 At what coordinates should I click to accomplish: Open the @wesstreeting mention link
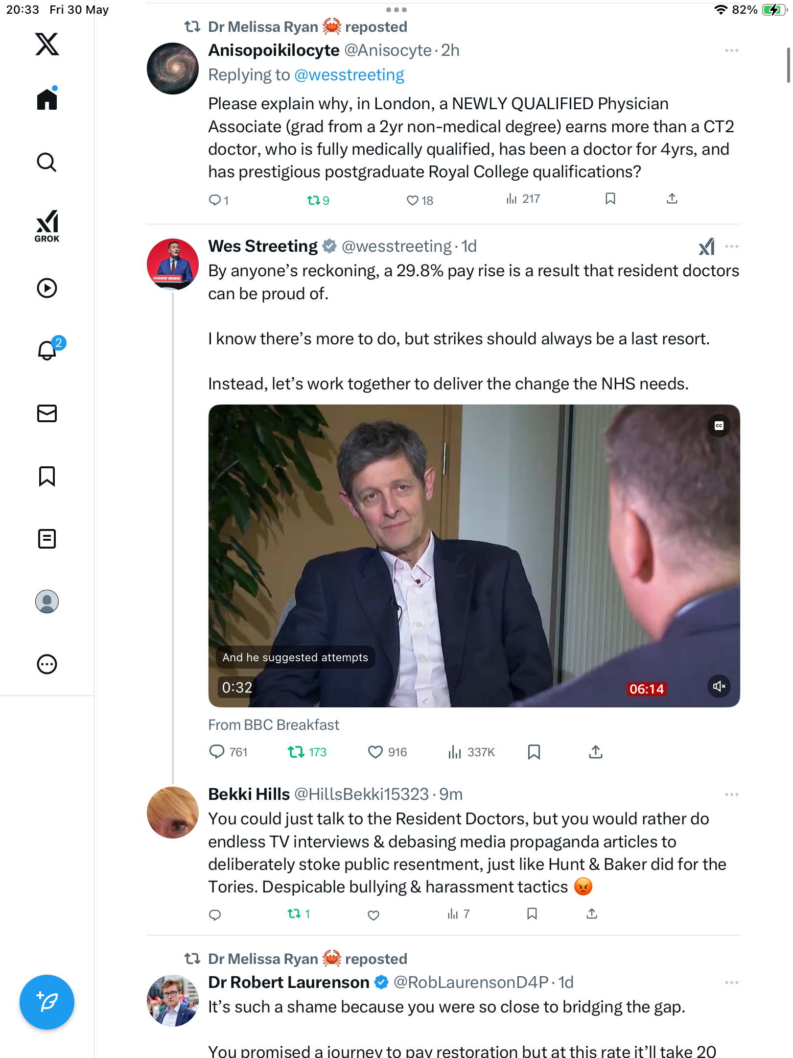click(349, 75)
